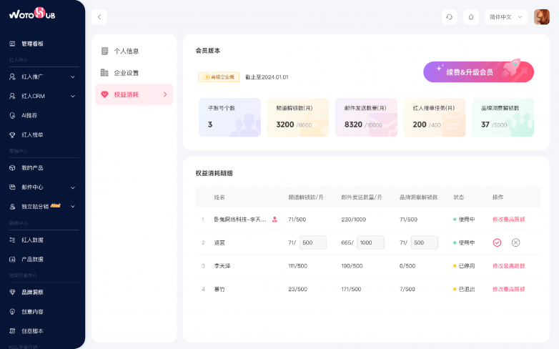Click the 邮件发送数量 input showing 1000
This screenshot has height=349, width=559.
click(x=370, y=242)
